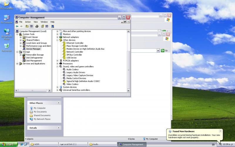
Task: Expand Universal Serial Bus controllers node
Action: 57,90
